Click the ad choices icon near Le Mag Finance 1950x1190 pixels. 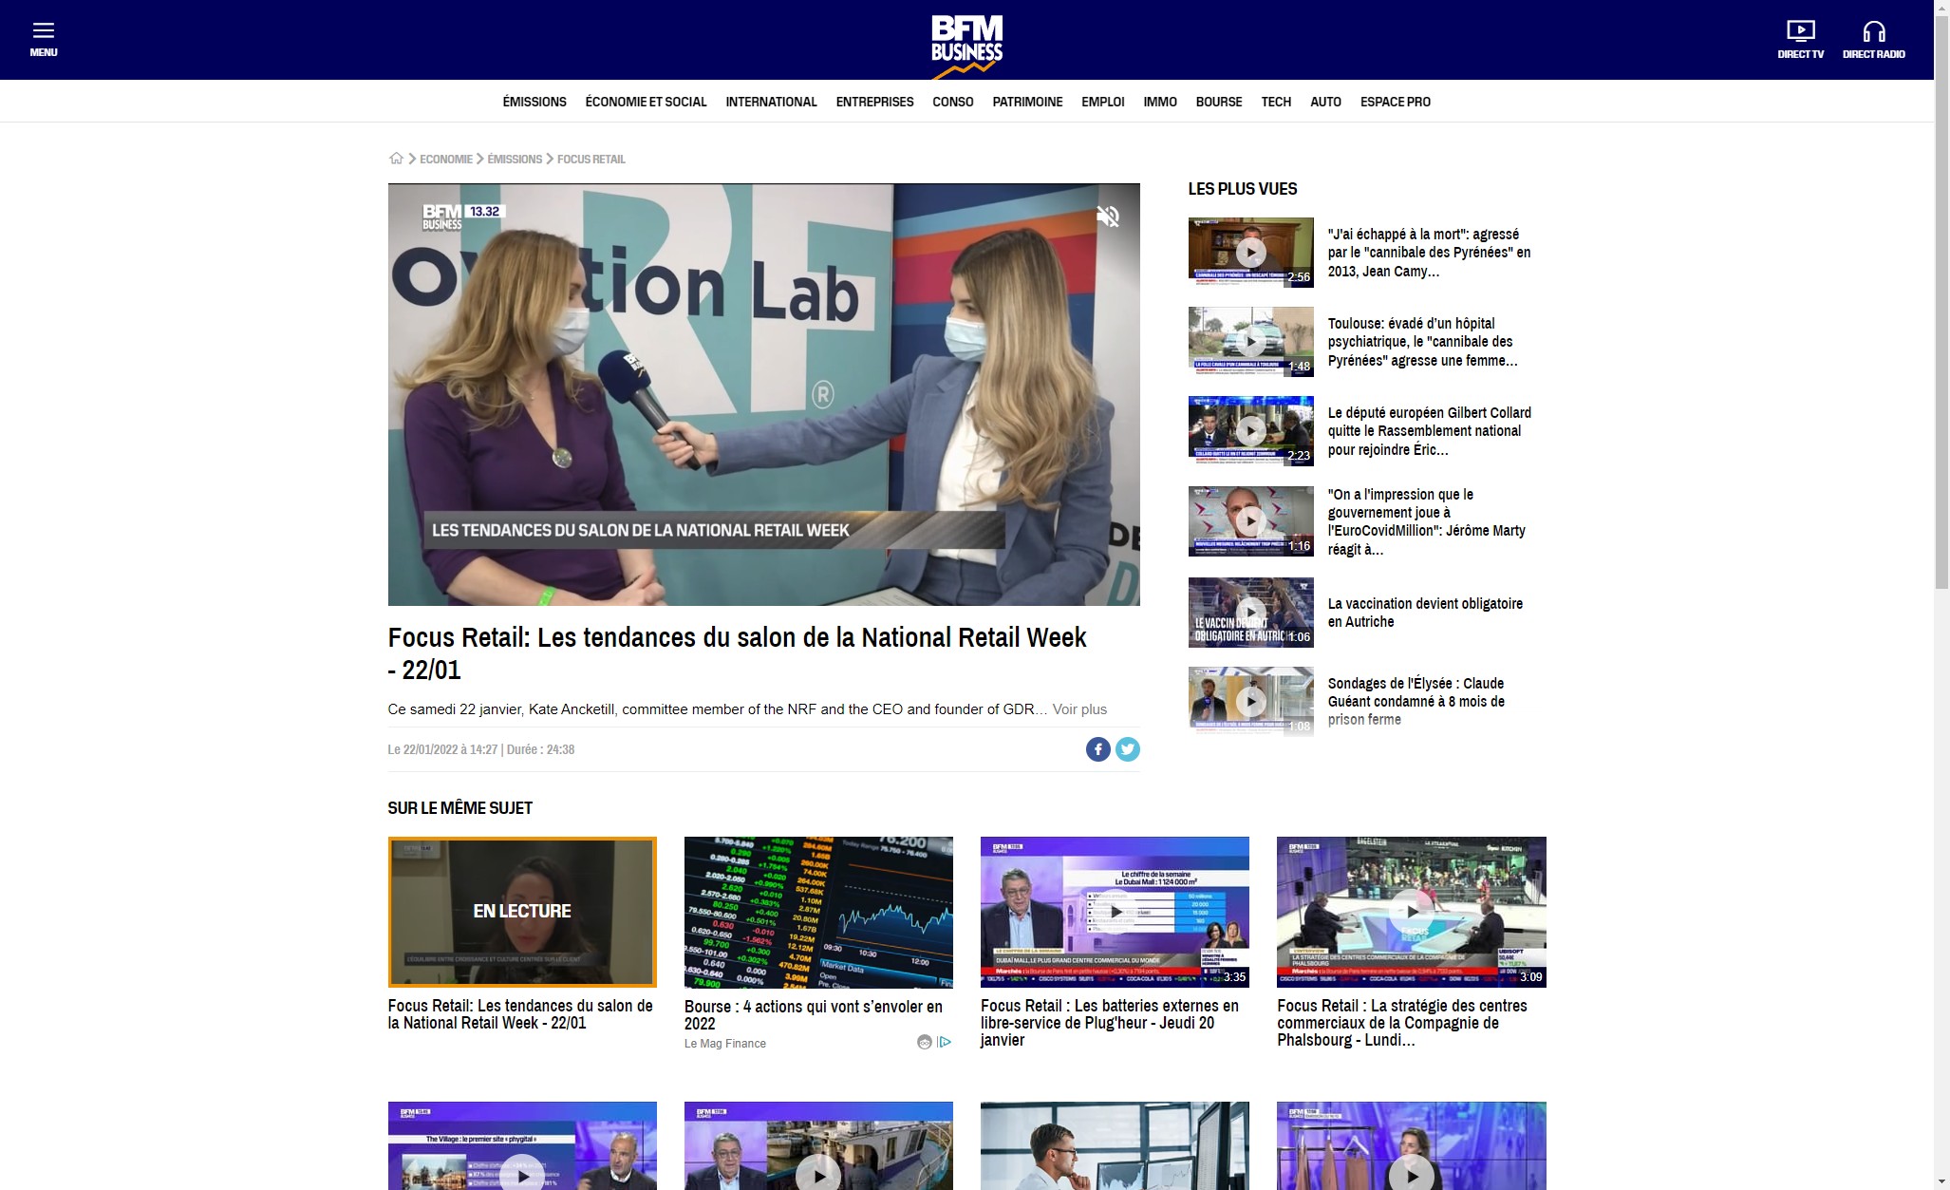tap(945, 1042)
